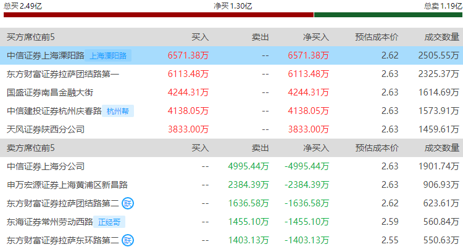Click volume 1573.91万
The height and width of the screenshot is (247, 463).
pos(439,111)
